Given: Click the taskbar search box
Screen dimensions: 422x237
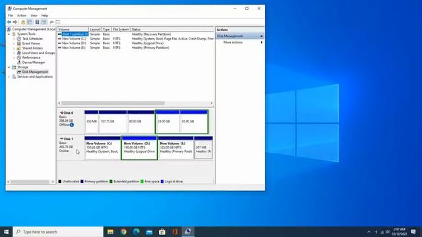Looking at the screenshot, I should click(58, 232).
